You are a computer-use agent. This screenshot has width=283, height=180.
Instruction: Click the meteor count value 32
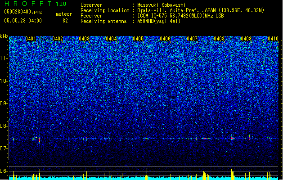65,21
